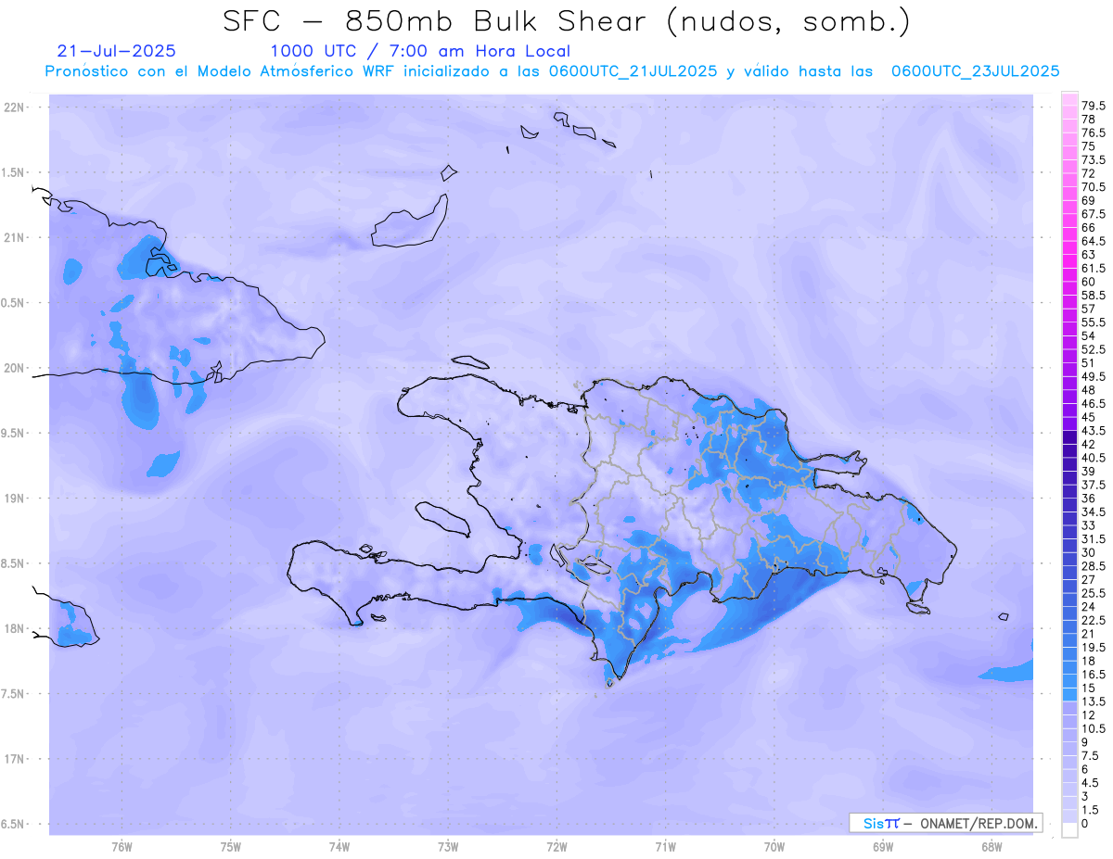
Task: Click the '7.5N' latitude tick label
Action: [14, 694]
